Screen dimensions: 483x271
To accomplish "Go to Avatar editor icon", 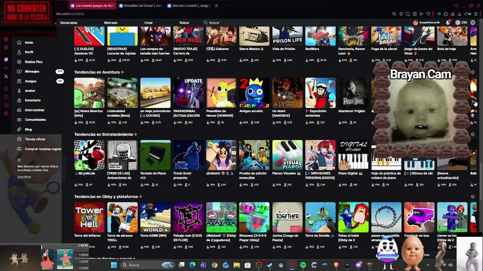I will [x=19, y=91].
